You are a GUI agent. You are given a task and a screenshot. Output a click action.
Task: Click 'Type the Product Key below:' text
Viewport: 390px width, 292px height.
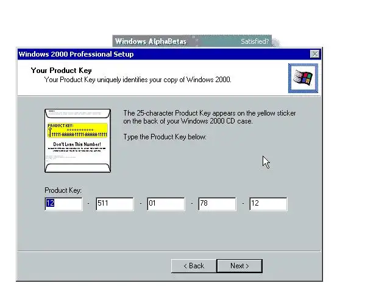(x=165, y=137)
